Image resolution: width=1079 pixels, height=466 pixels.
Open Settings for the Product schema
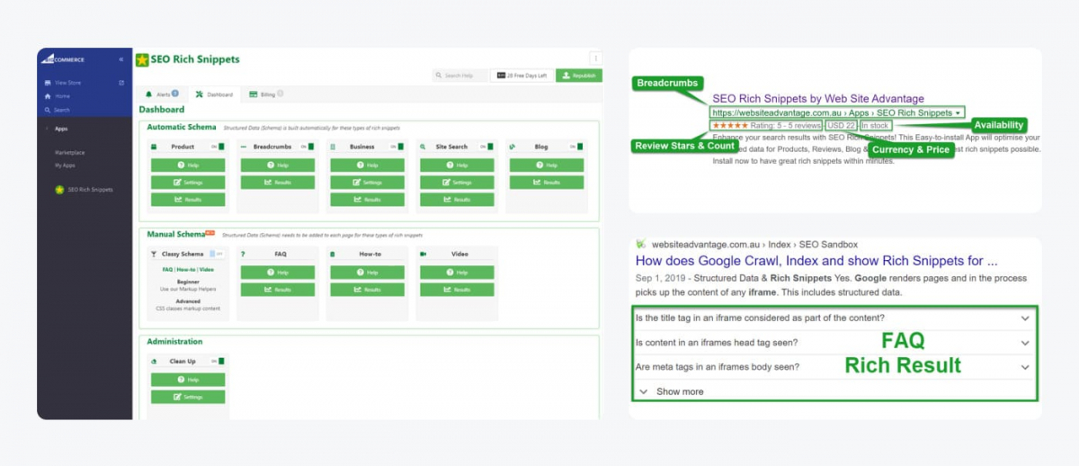click(x=188, y=183)
